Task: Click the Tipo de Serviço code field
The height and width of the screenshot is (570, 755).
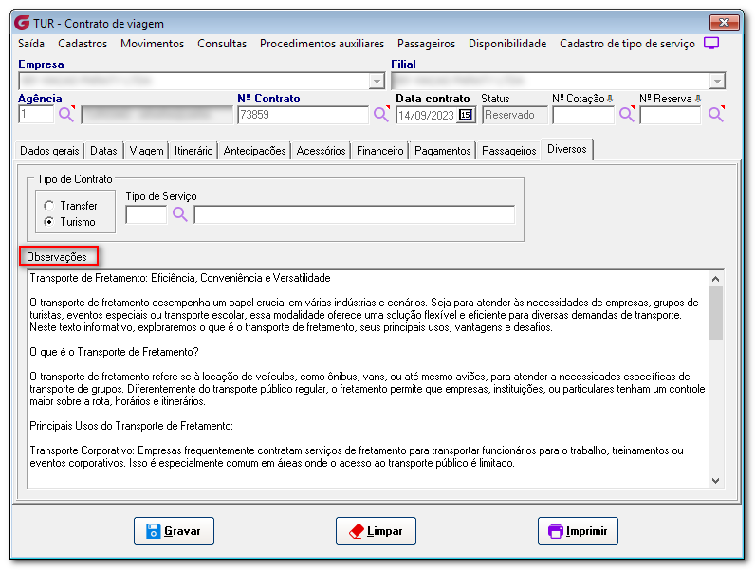Action: 146,214
